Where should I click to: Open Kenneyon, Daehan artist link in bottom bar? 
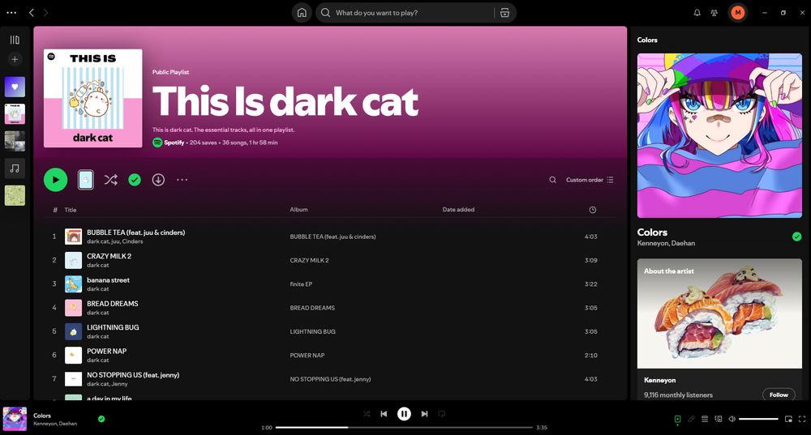point(55,424)
